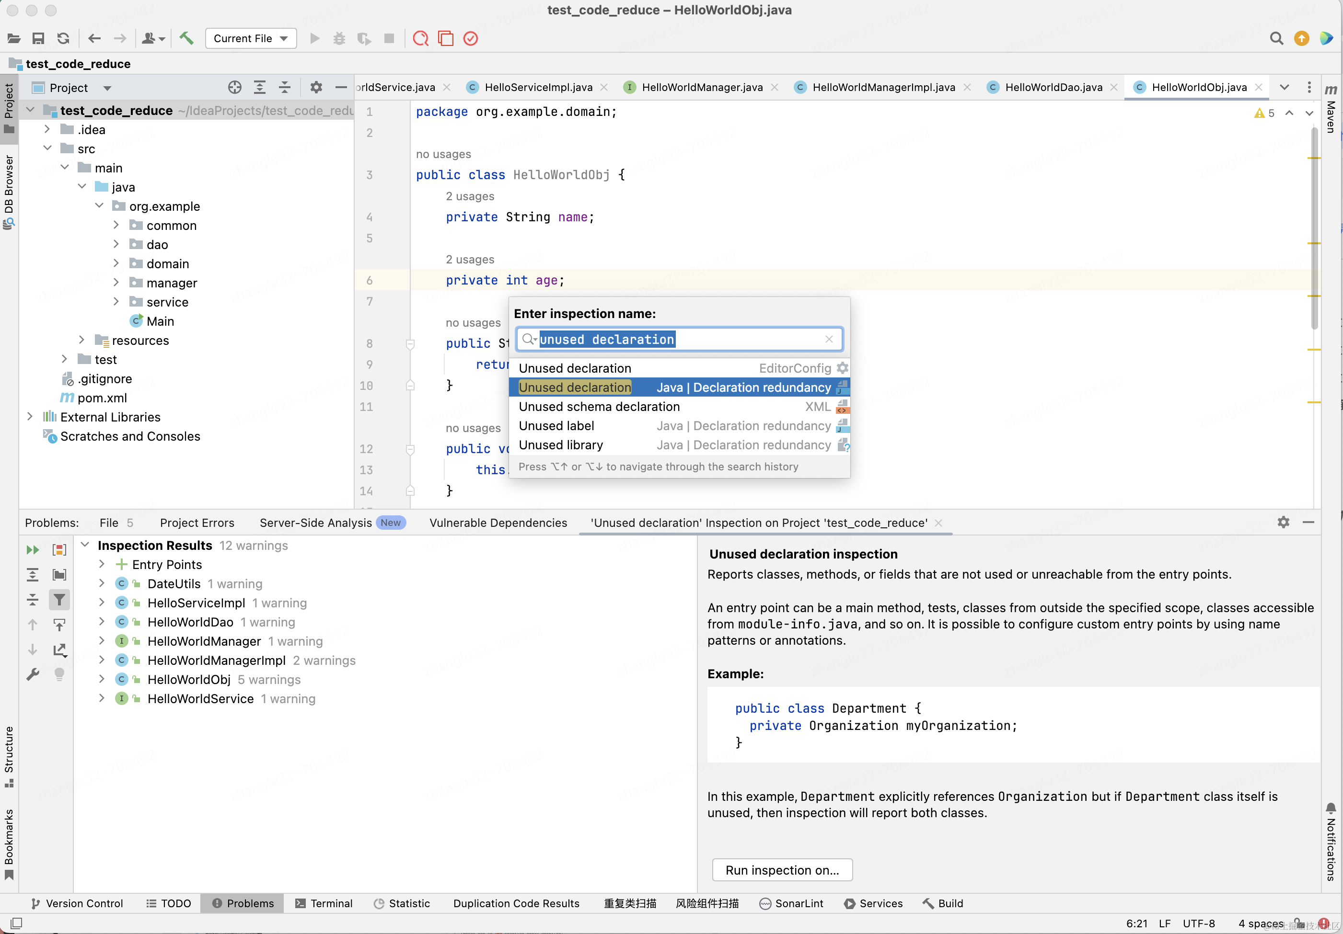The height and width of the screenshot is (934, 1343).
Task: Open Version Control tool window
Action: point(77,903)
